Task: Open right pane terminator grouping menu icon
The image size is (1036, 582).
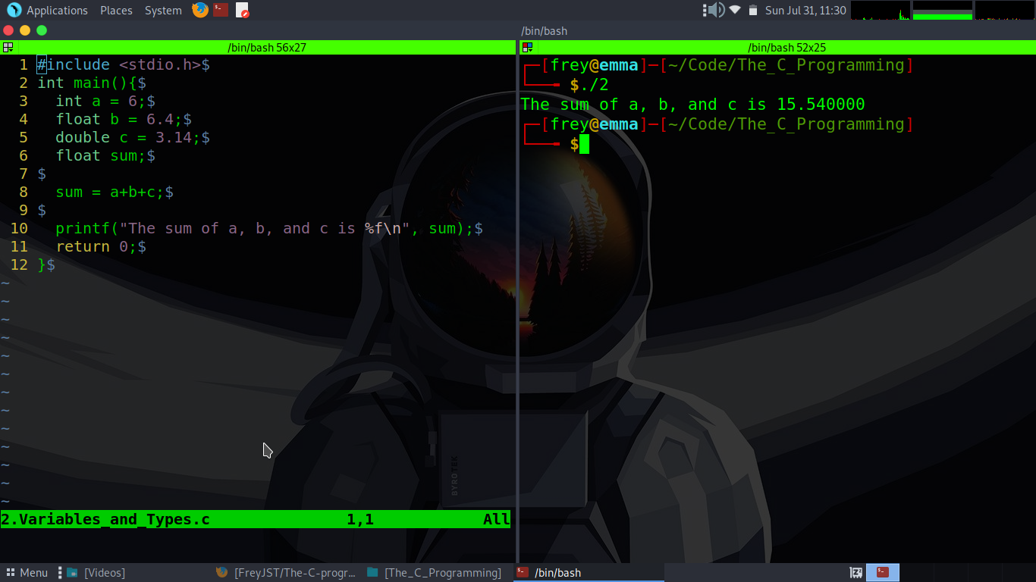Action: (527, 47)
